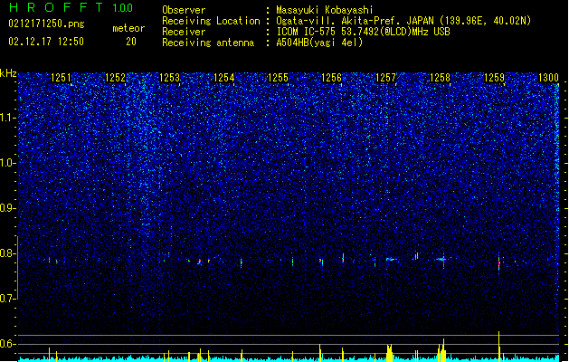Click the Receiving Location value text
Viewport: 569px width, 362px height.
[x=403, y=21]
